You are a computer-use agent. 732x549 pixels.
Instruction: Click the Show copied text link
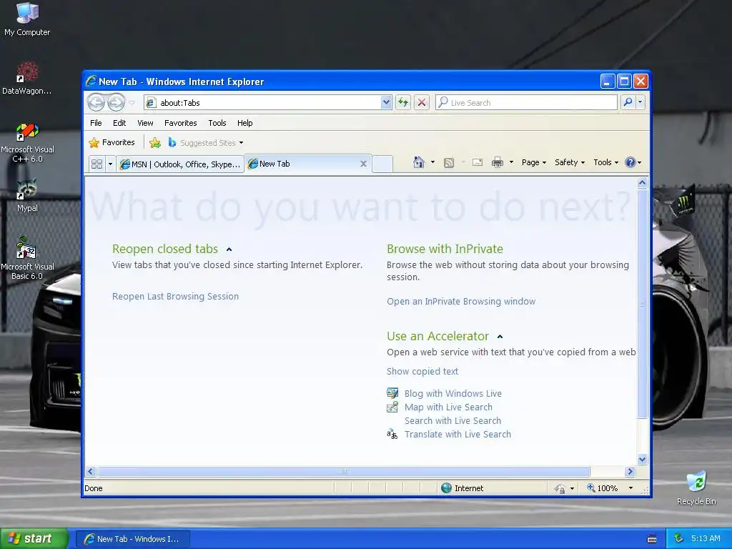point(422,372)
